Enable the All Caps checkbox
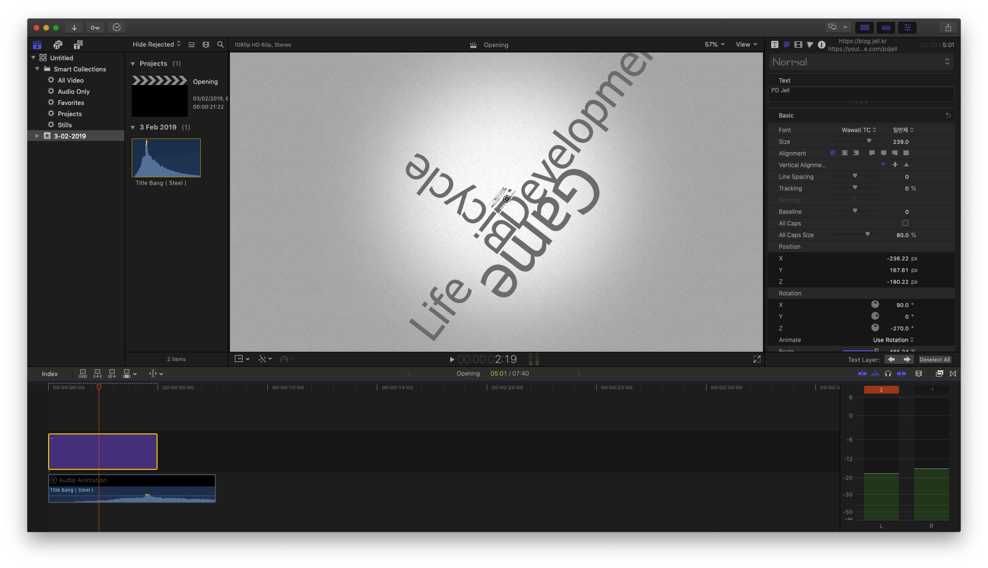Viewport: 988px width, 568px height. [x=905, y=223]
